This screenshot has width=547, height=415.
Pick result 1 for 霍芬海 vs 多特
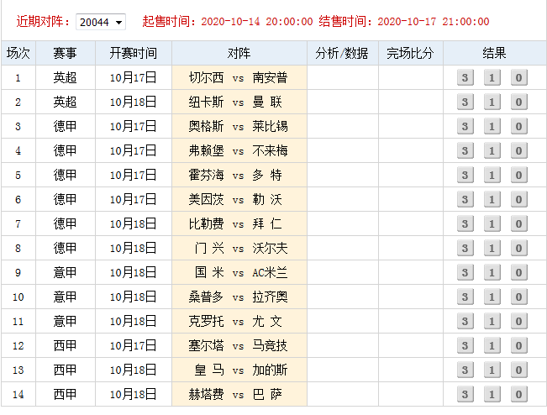coord(492,175)
